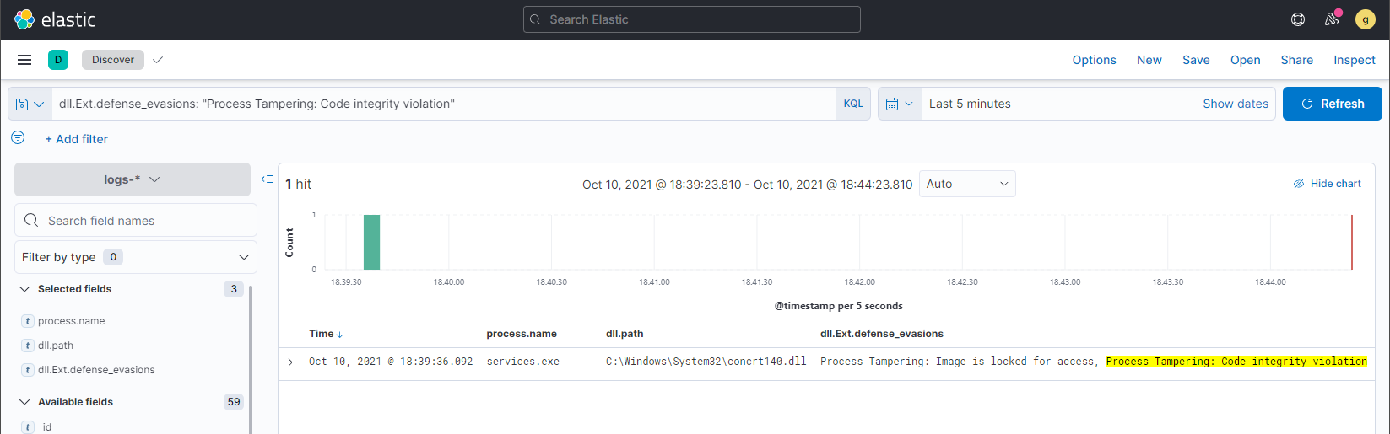
Task: Click the green histogram bar
Action: [371, 242]
